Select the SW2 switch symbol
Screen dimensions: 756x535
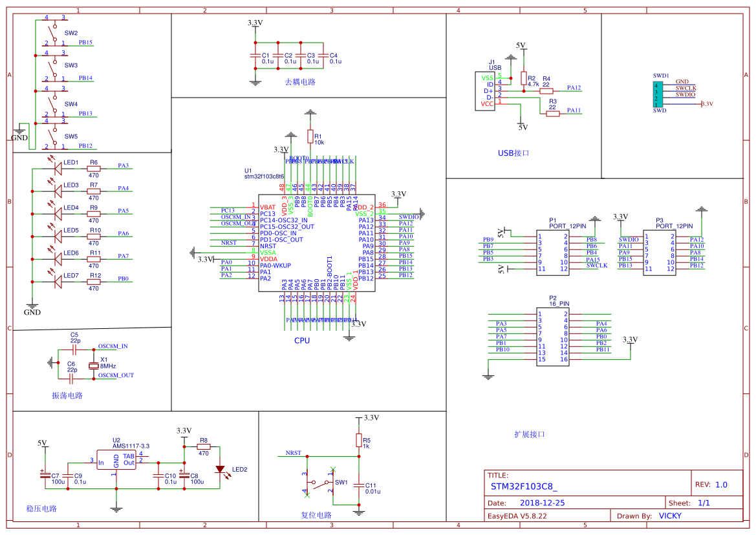pos(54,33)
